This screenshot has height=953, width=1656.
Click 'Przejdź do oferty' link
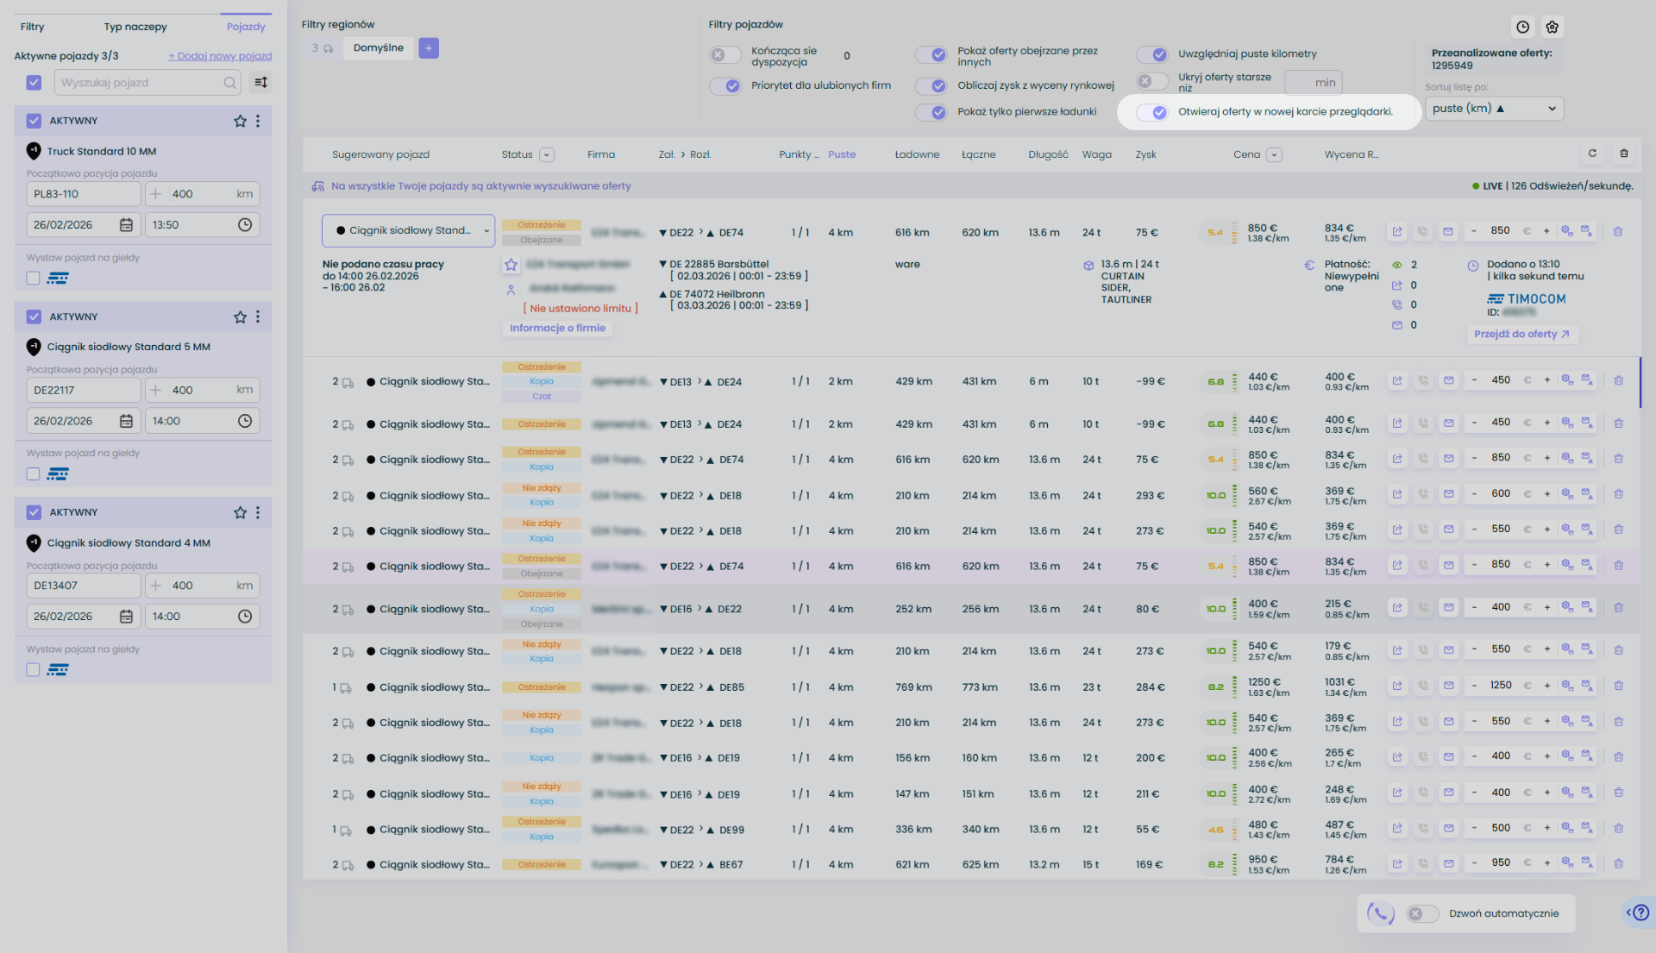(x=1521, y=334)
